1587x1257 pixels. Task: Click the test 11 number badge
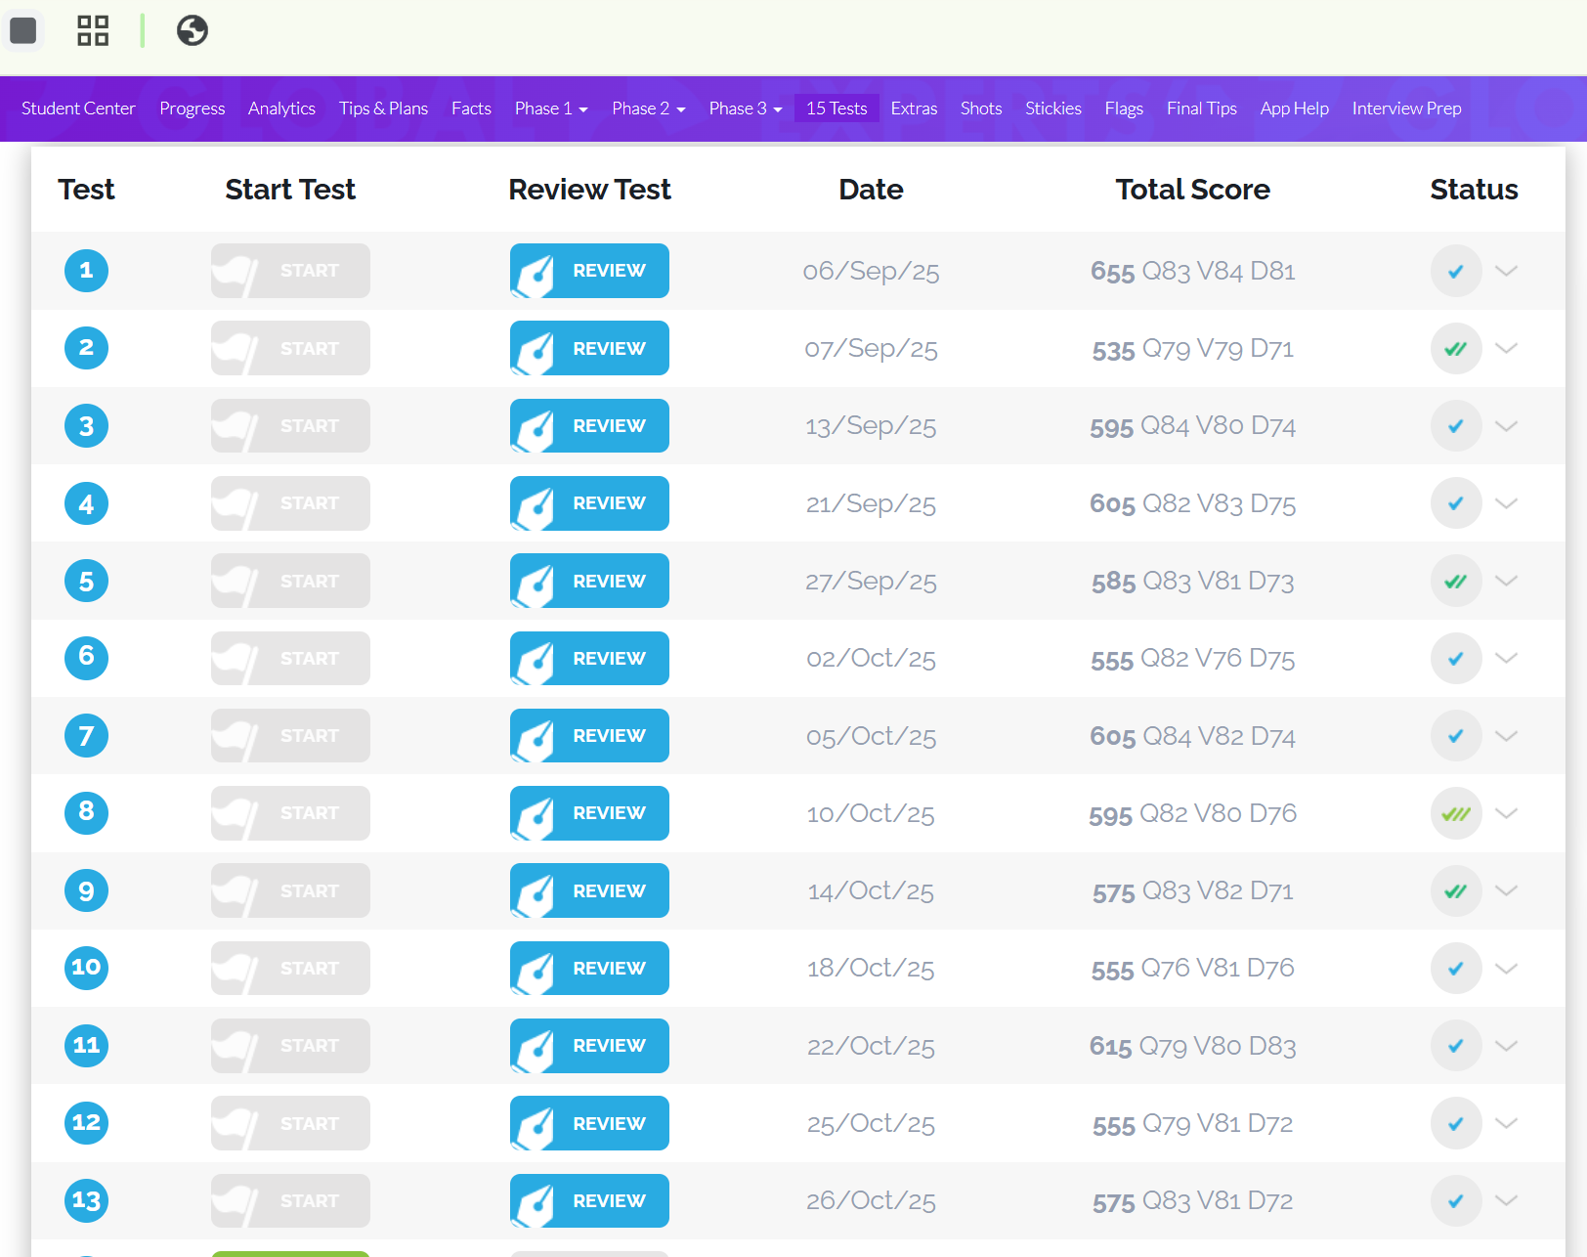pyautogui.click(x=86, y=1045)
